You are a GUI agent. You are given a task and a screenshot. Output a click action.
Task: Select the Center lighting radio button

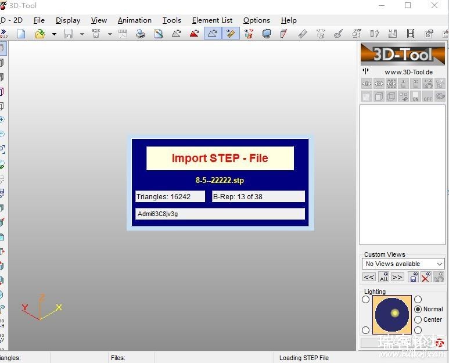click(418, 319)
